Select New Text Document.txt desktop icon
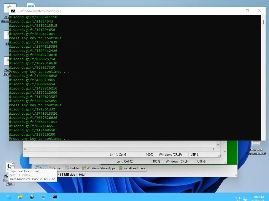This screenshot has height=201, width=269. coord(256,148)
